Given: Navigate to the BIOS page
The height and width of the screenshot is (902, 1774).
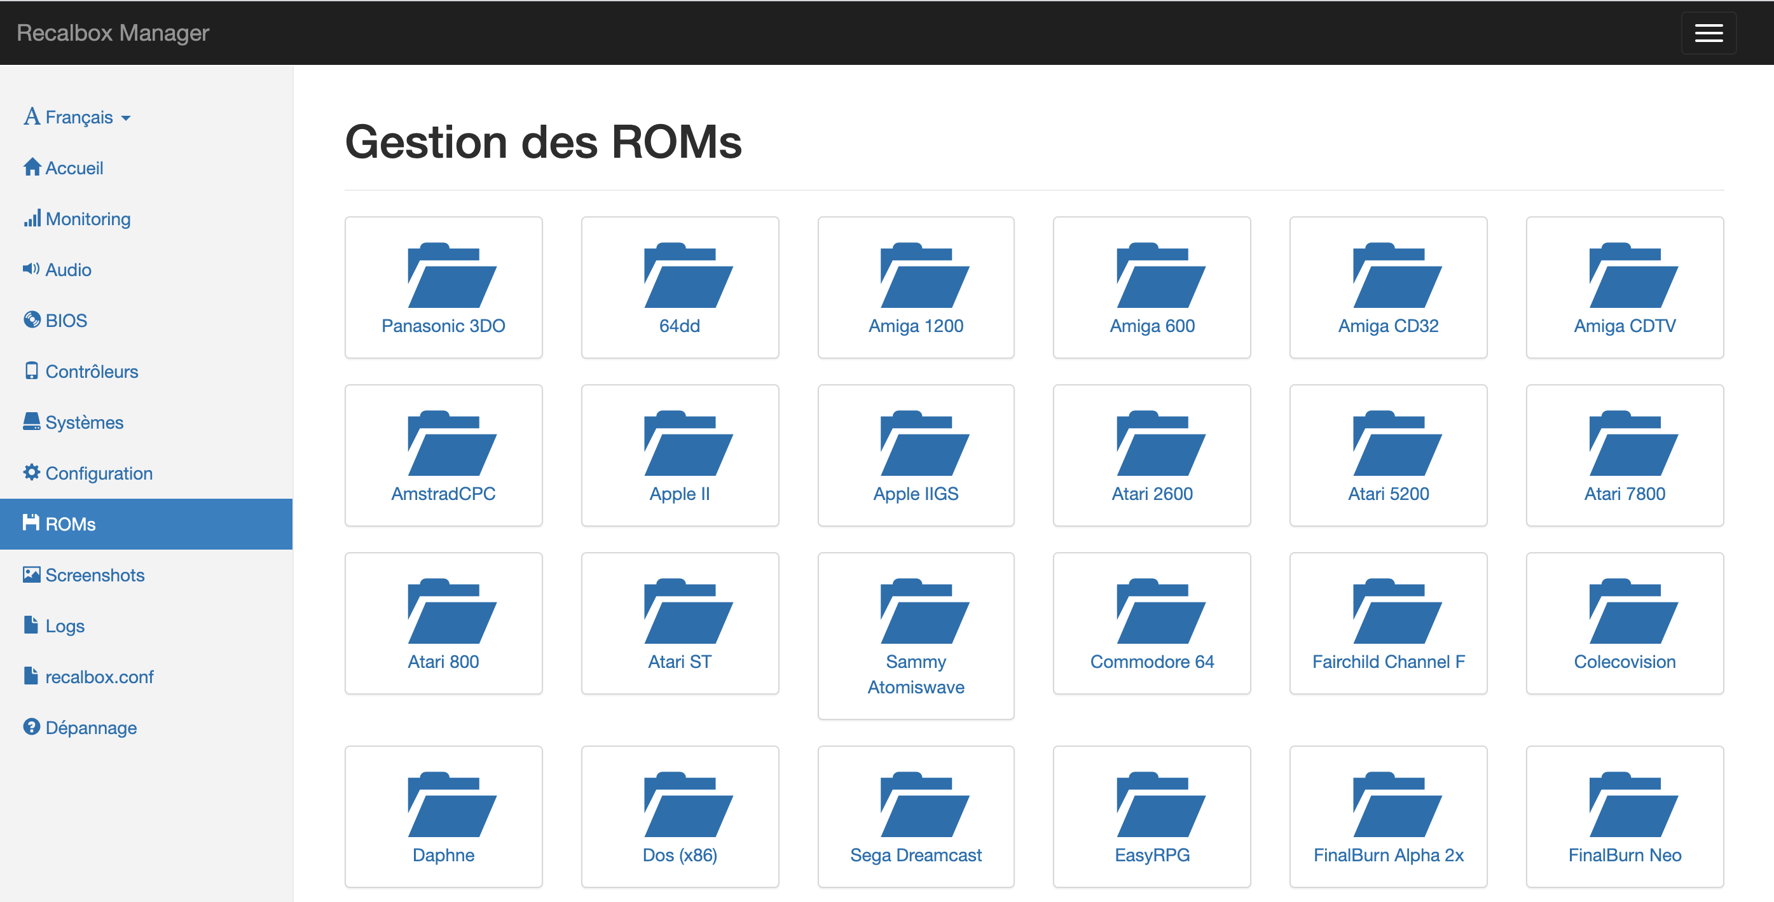Looking at the screenshot, I should pos(146,321).
